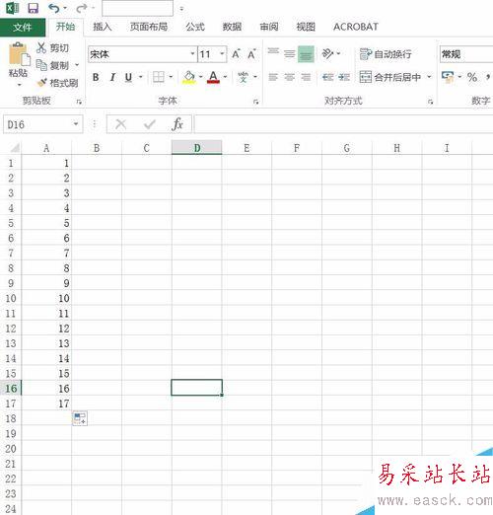Switch to the 公式 tab
Viewport: 493px width, 515px height.
(x=195, y=27)
